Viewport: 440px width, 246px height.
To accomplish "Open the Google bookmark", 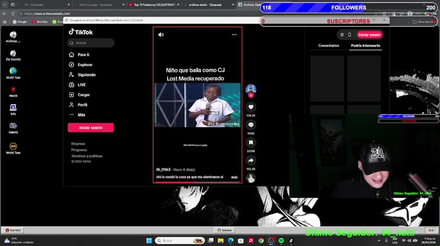I will click(x=20, y=22).
